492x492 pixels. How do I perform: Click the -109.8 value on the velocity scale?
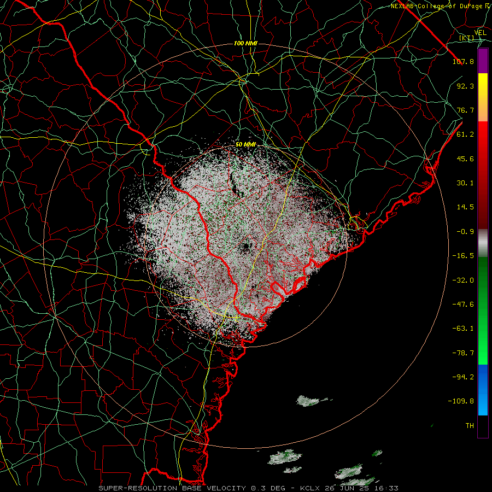(461, 401)
